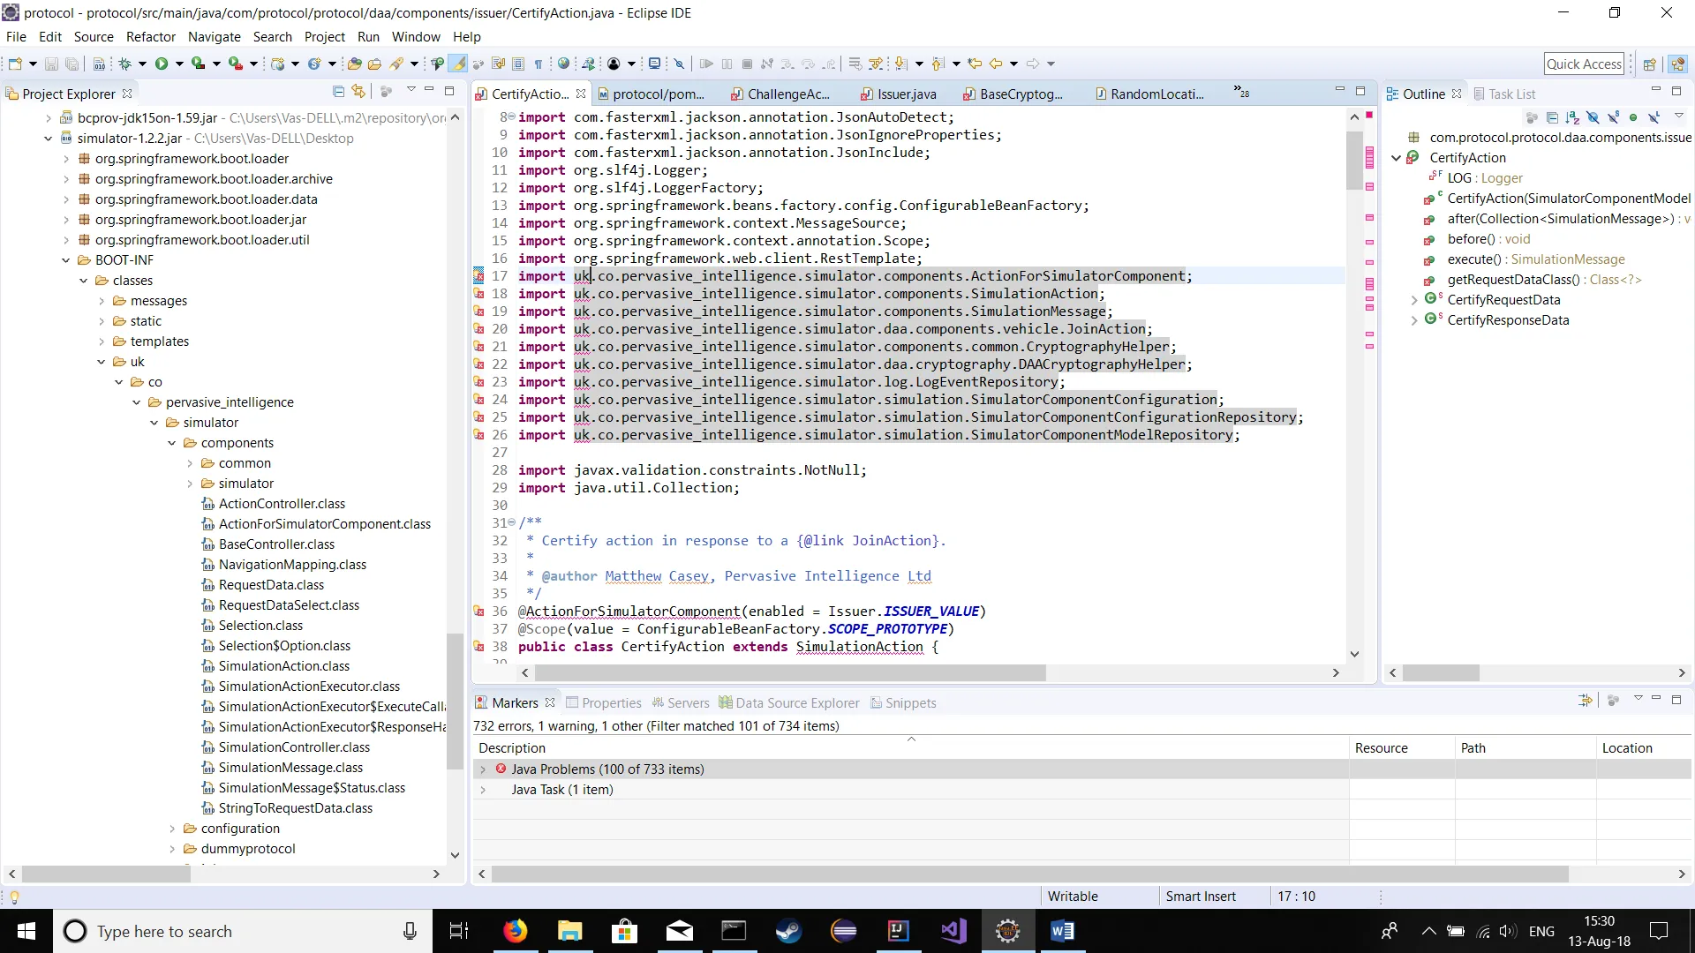
Task: Open the Refactor menu
Action: [150, 36]
